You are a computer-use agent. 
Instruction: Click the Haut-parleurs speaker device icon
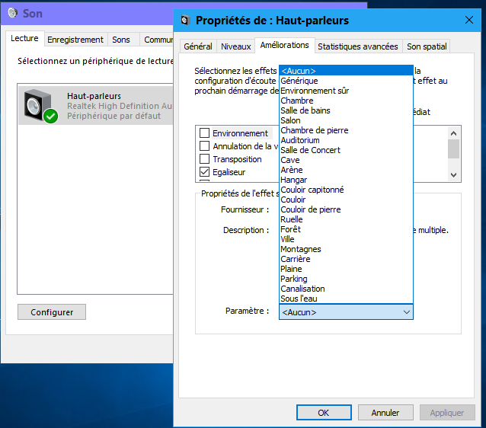click(x=40, y=106)
